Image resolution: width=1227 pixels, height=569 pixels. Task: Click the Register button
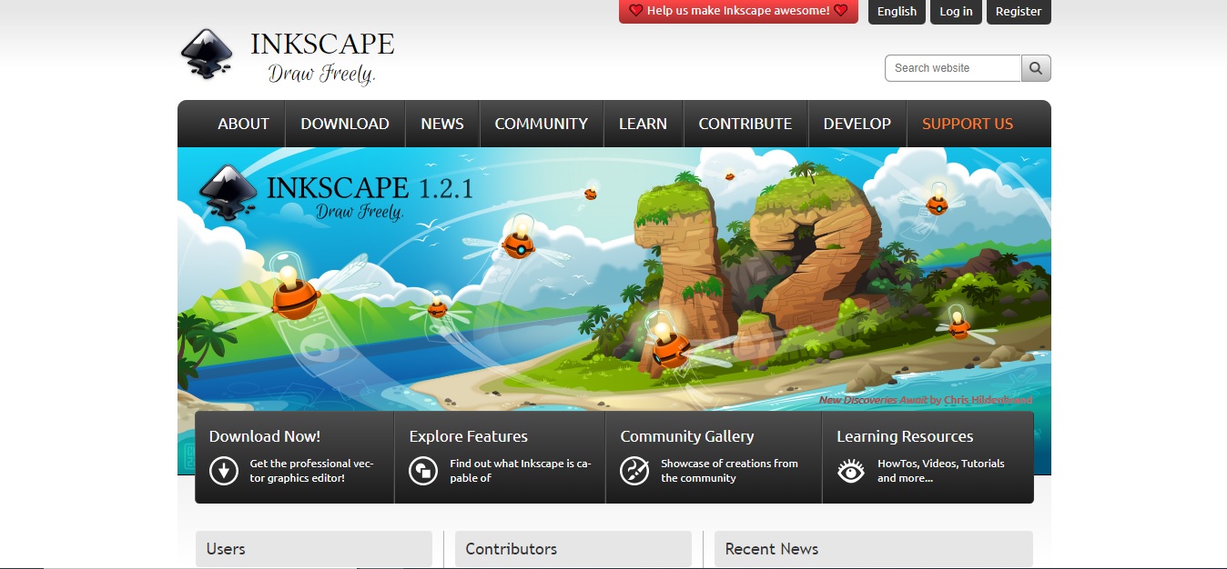(1019, 12)
